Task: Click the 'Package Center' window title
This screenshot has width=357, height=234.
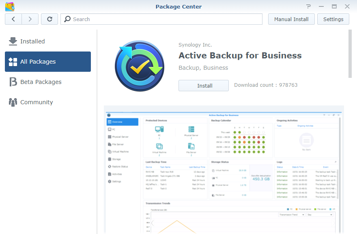Action: tap(178, 6)
